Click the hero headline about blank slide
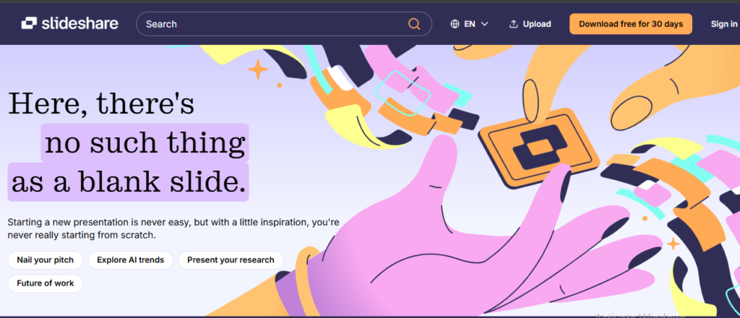This screenshot has height=318, width=740. 128,143
